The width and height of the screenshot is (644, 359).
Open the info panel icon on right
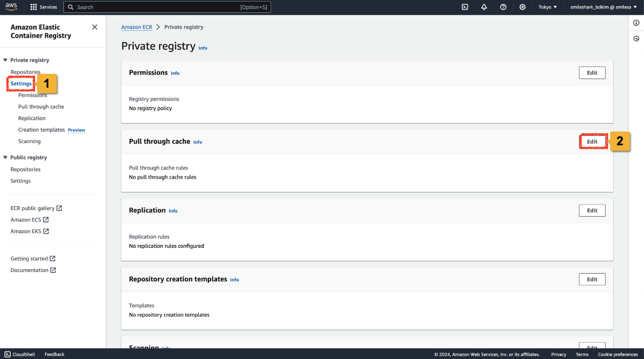[x=636, y=23]
